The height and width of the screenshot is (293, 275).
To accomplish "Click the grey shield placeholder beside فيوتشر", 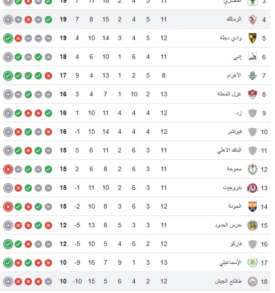I will [x=252, y=132].
